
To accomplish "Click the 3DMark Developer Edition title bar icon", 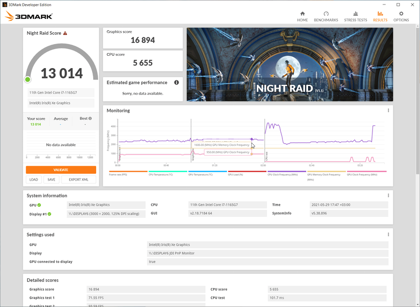I will point(5,5).
